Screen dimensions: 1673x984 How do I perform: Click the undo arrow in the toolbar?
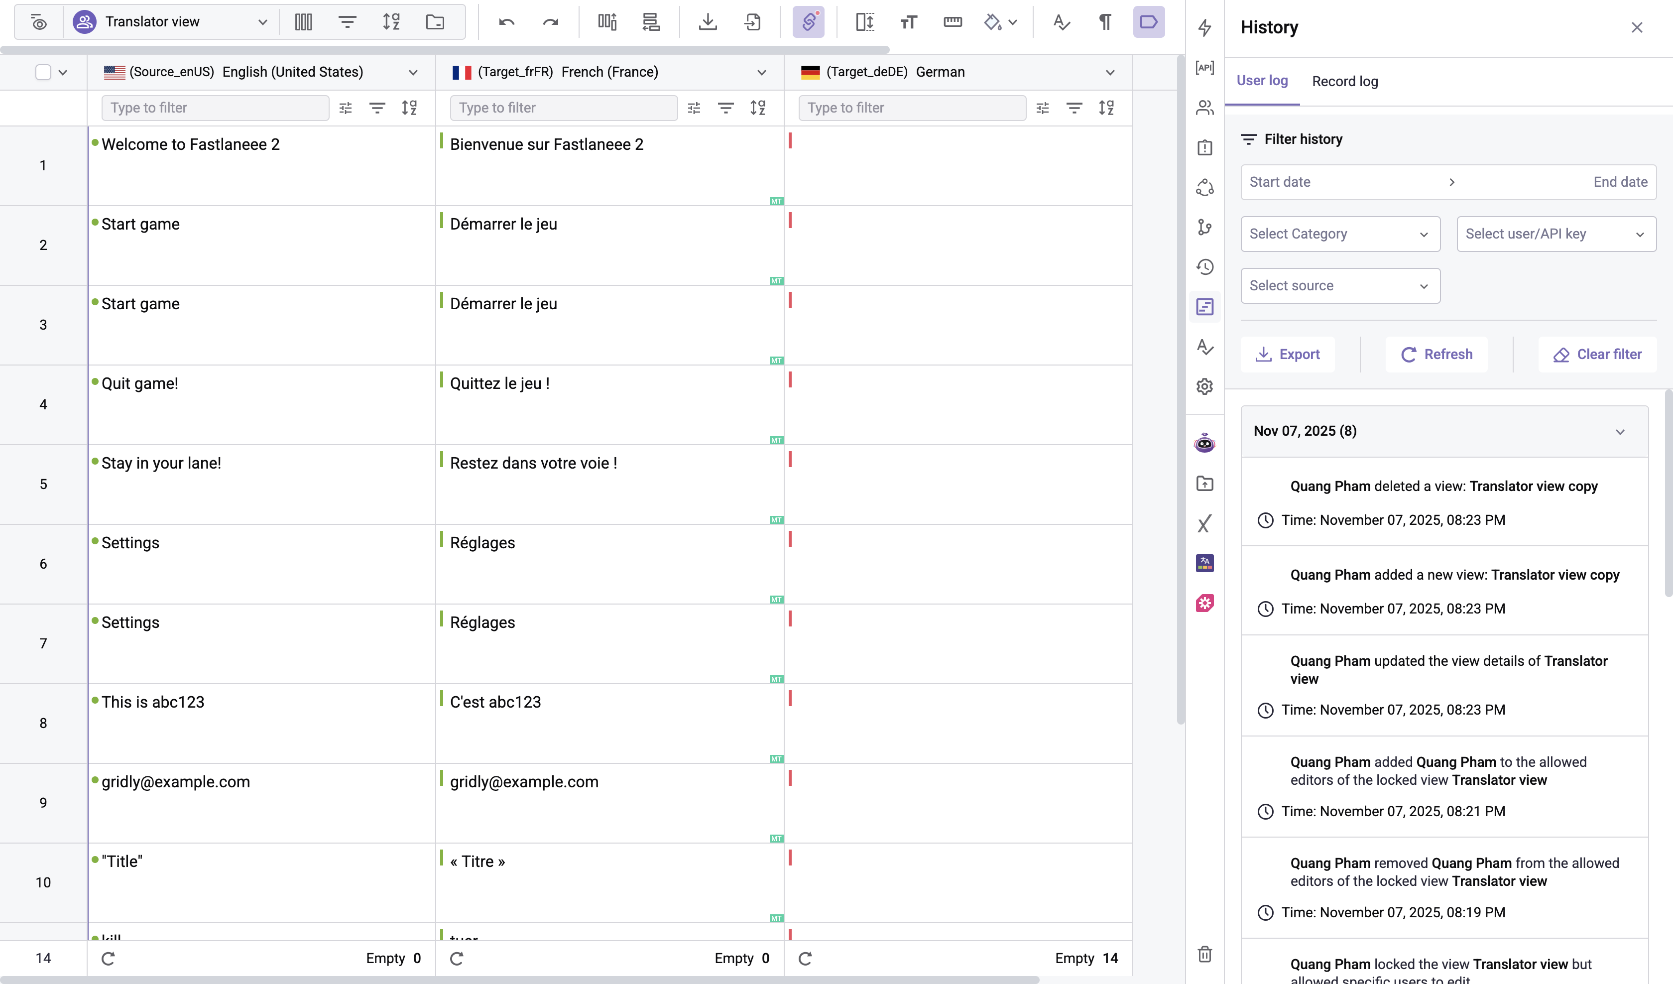(506, 22)
